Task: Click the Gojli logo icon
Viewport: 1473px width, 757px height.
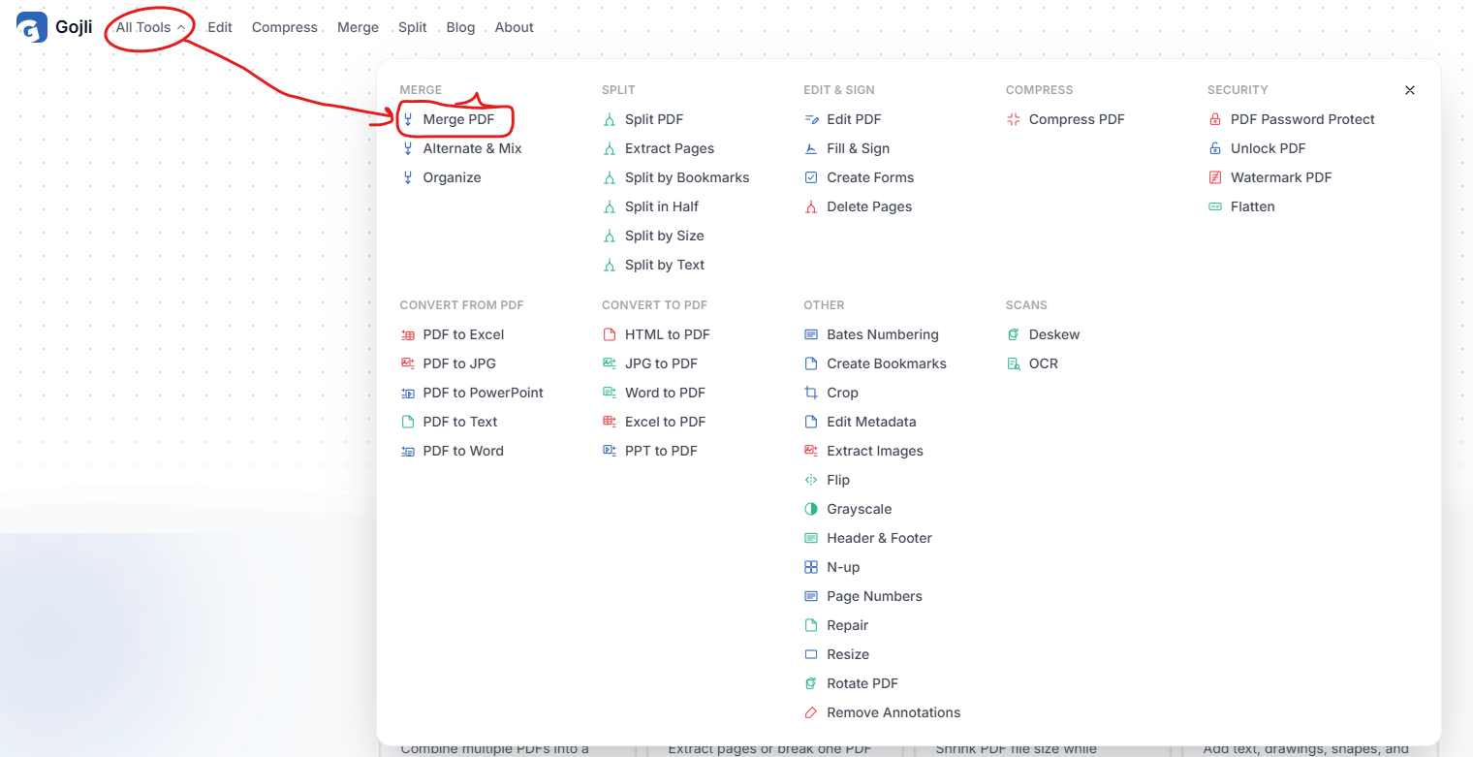Action: (32, 27)
